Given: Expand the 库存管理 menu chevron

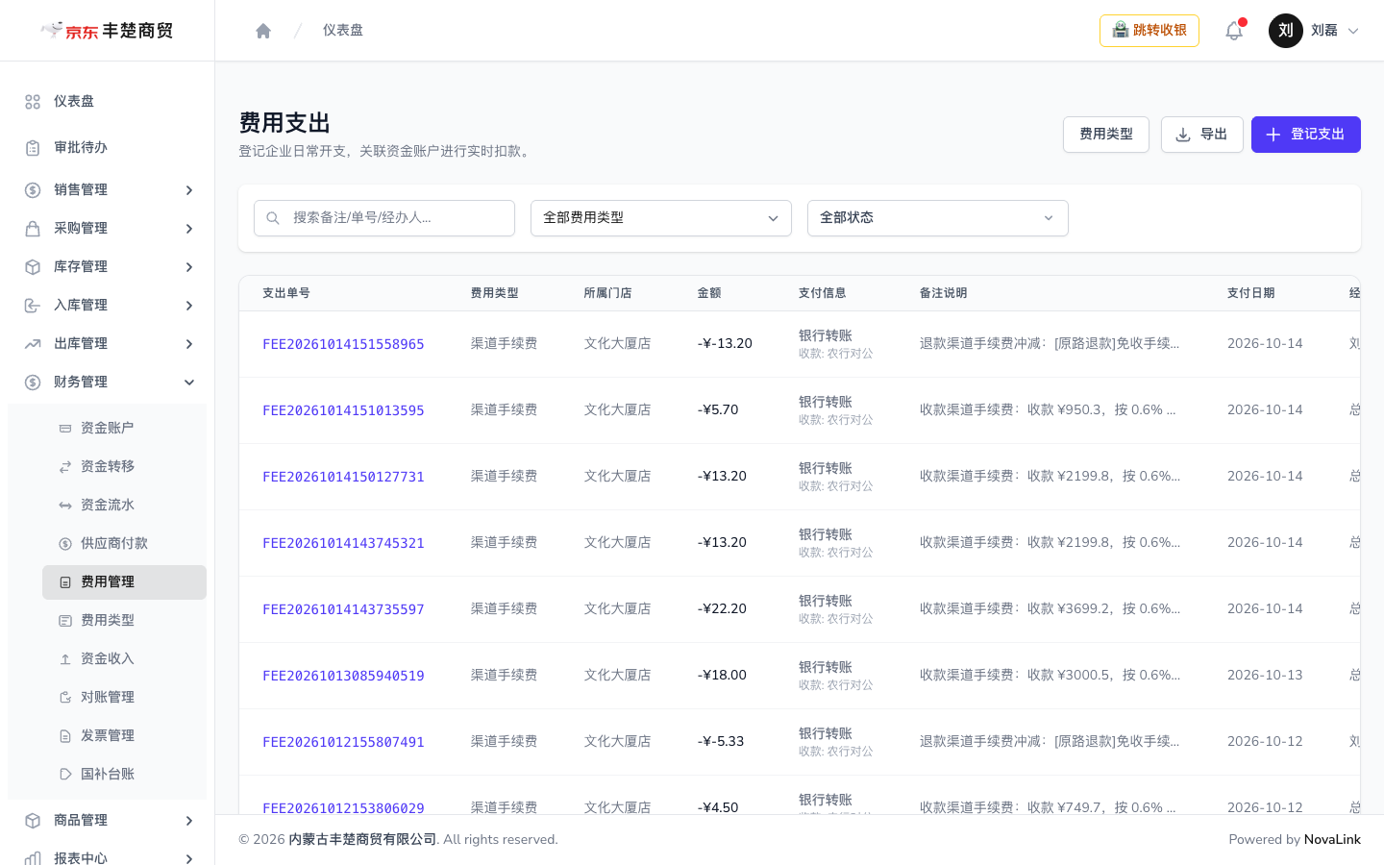Looking at the screenshot, I should pyautogui.click(x=189, y=267).
